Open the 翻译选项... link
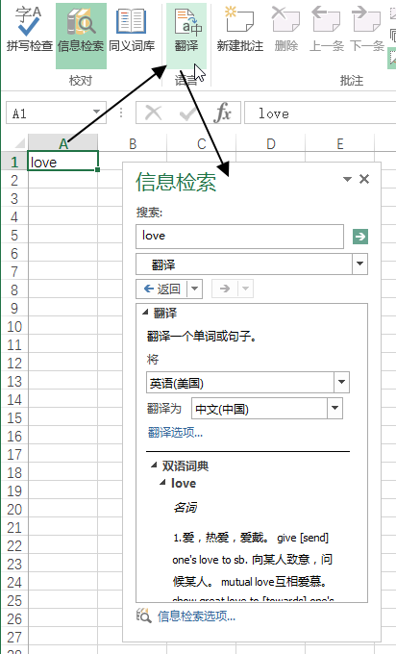Image resolution: width=396 pixels, height=654 pixels. (175, 433)
